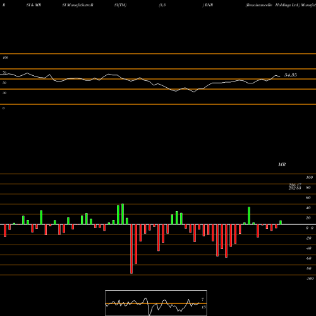Click the 40 label on MR axis
The image size is (316, 316).
[308, 208]
